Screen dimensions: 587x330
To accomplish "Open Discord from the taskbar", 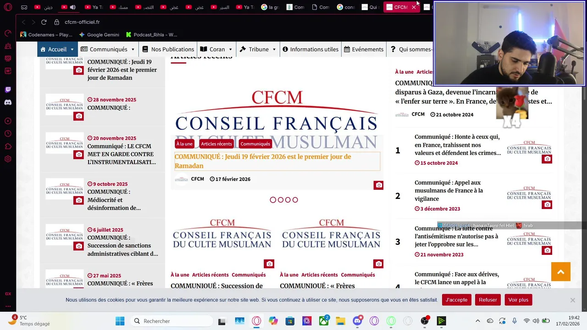I will [357, 321].
